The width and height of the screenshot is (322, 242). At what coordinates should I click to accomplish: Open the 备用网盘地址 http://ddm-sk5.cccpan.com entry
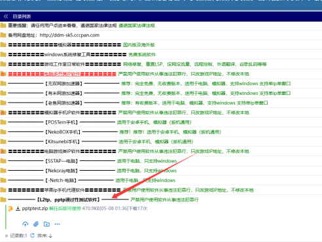54,35
